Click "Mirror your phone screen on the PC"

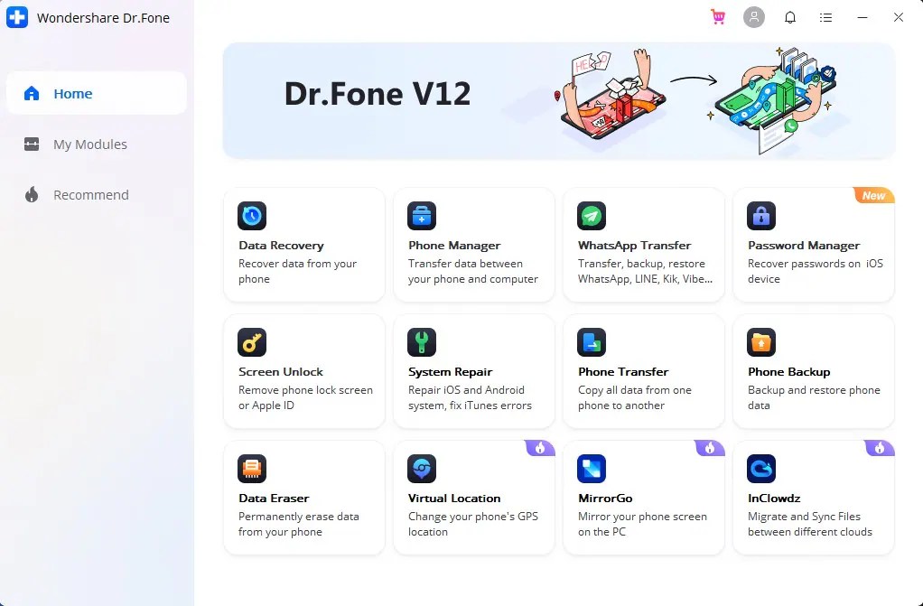click(642, 524)
